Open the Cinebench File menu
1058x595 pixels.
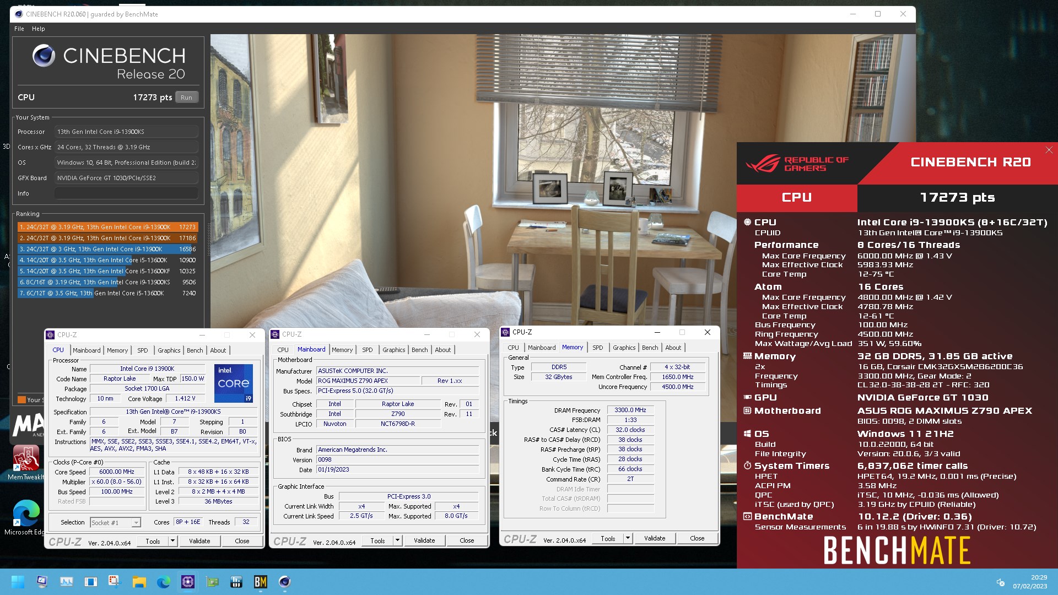pyautogui.click(x=19, y=29)
